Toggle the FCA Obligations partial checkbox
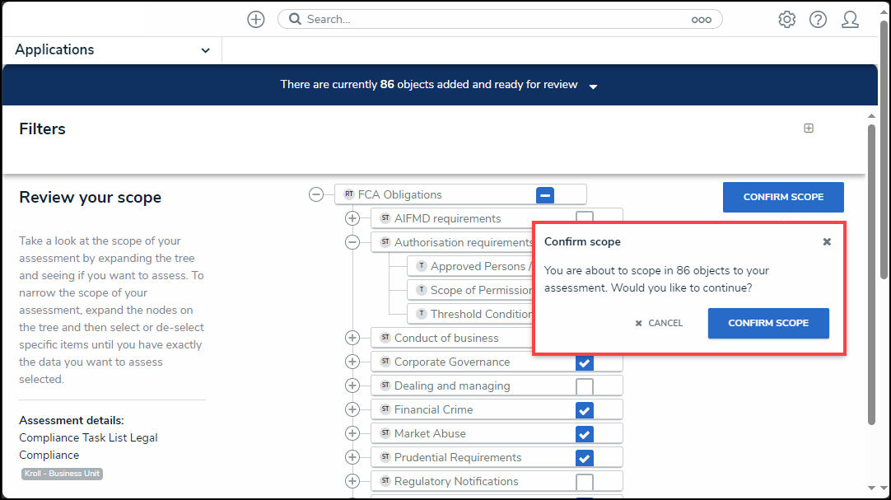Screen dimensions: 891x500 pos(545,195)
